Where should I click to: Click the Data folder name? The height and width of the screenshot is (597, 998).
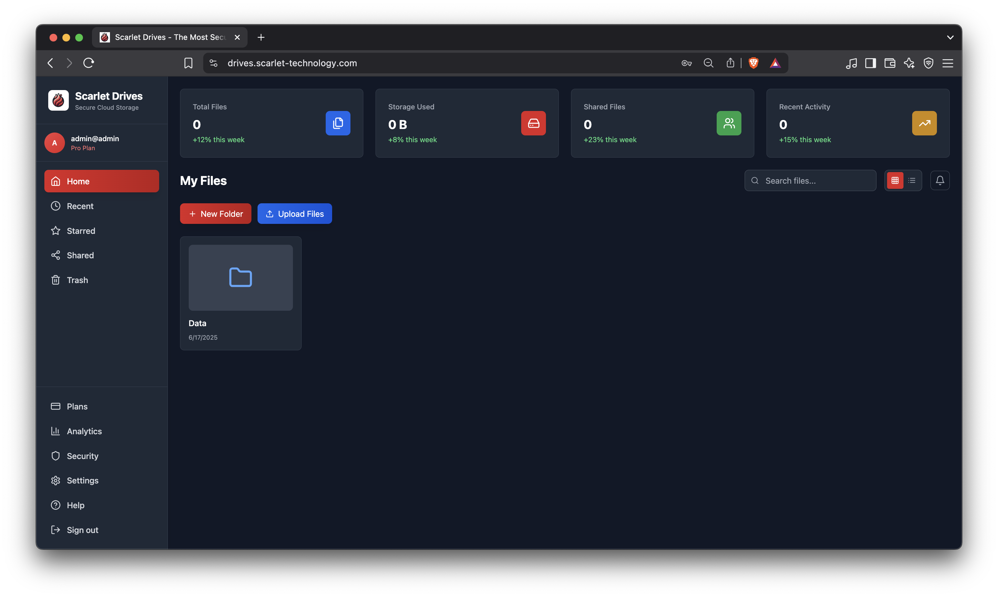[x=197, y=323]
